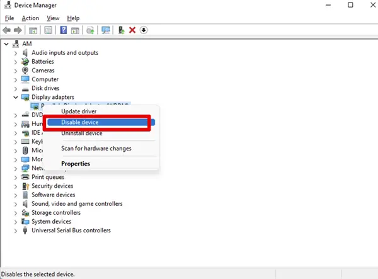Screen dimensions: 378x279
Task: Expand the Sound, video and game controllers node
Action: pyautogui.click(x=16, y=204)
